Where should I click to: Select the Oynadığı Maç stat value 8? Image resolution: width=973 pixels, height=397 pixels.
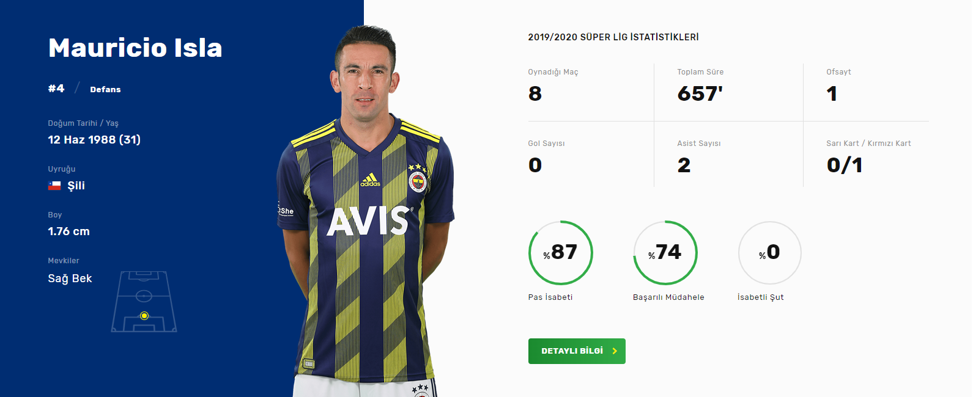click(535, 93)
